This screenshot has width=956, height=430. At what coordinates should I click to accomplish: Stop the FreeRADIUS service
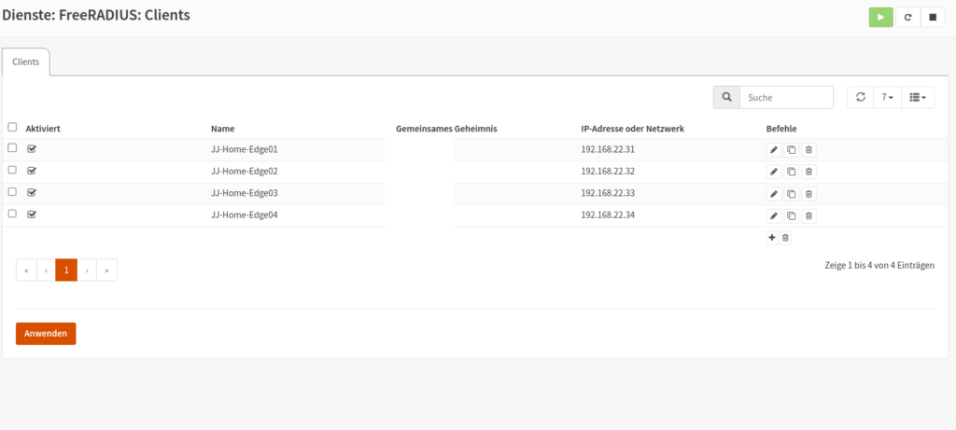point(933,18)
